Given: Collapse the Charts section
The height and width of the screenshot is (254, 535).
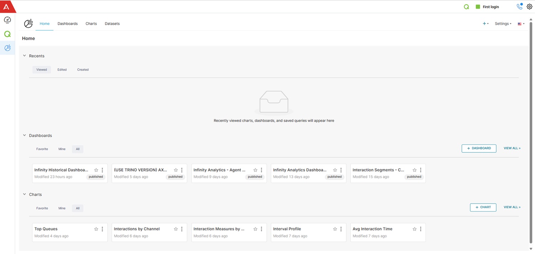Looking at the screenshot, I should click(x=25, y=194).
